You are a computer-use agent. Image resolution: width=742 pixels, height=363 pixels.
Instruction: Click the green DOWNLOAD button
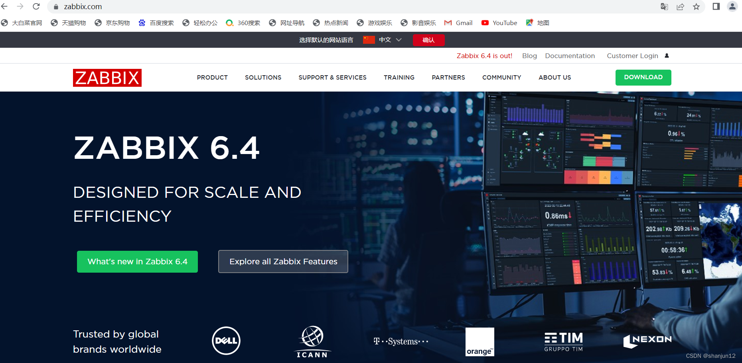click(x=643, y=78)
